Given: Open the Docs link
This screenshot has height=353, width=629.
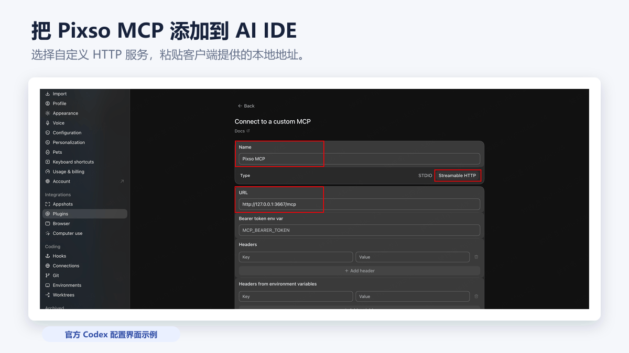Looking at the screenshot, I should click(x=240, y=131).
